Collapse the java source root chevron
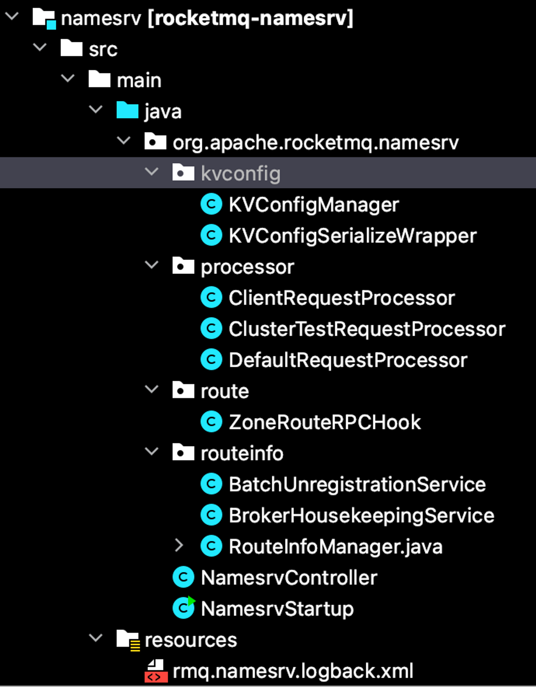This screenshot has width=536, height=687. click(96, 109)
